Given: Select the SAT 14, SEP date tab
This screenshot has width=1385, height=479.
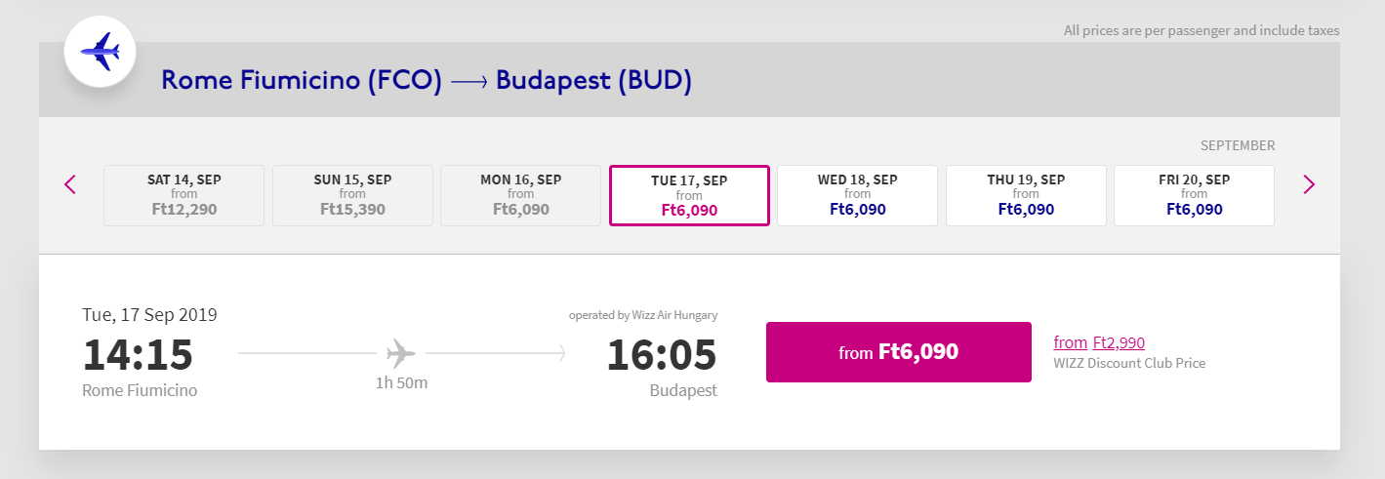Looking at the screenshot, I should [x=183, y=195].
